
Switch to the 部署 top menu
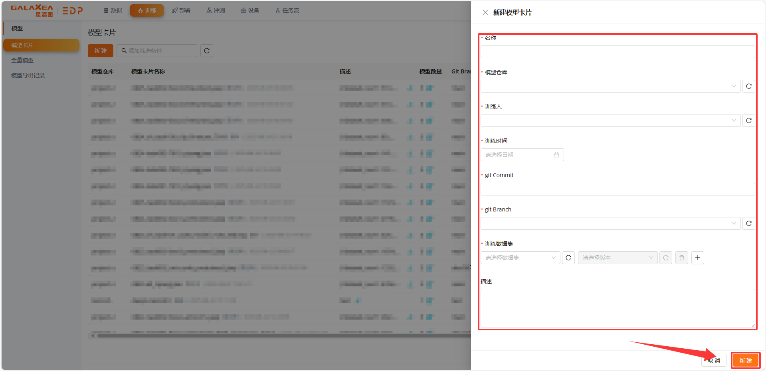(x=181, y=10)
